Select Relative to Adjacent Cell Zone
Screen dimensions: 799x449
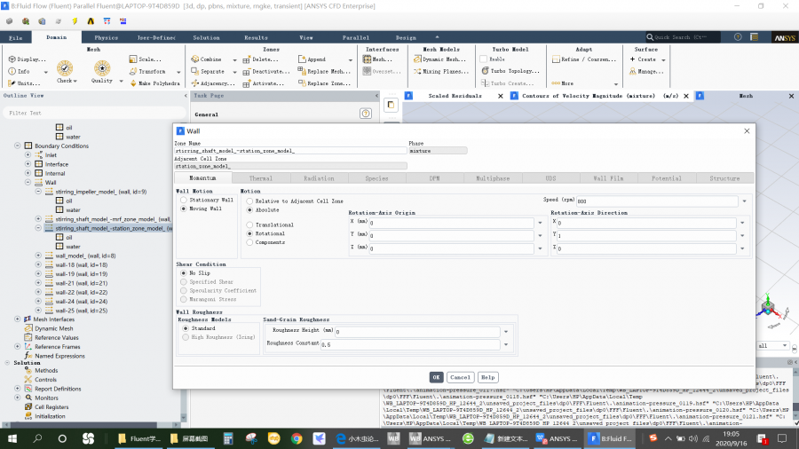249,201
